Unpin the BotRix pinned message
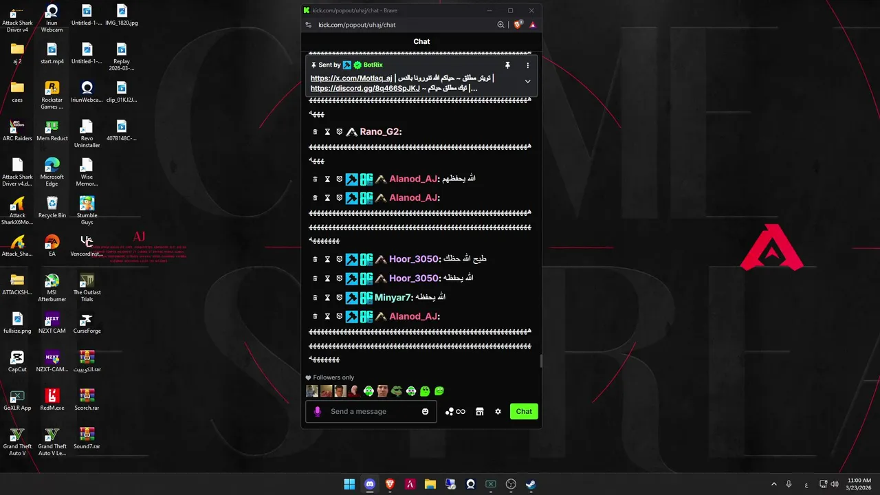 507,65
